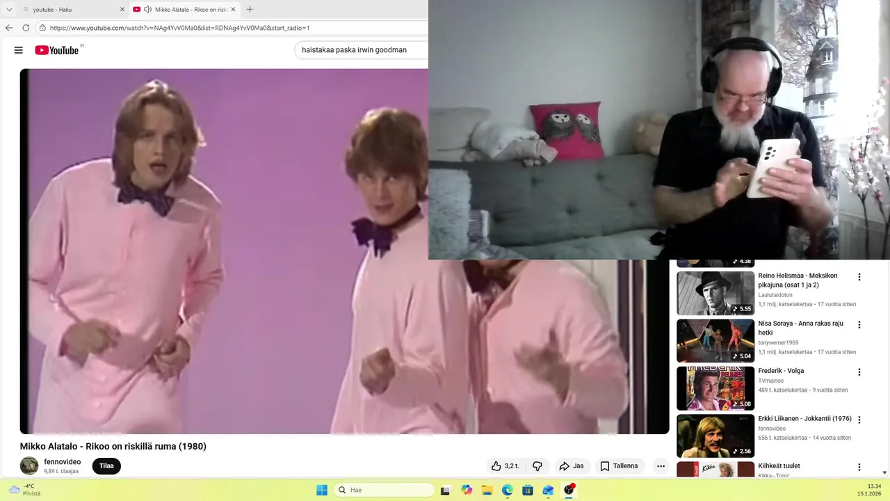Open options menu for Erkki Liikanen video

coord(859,420)
